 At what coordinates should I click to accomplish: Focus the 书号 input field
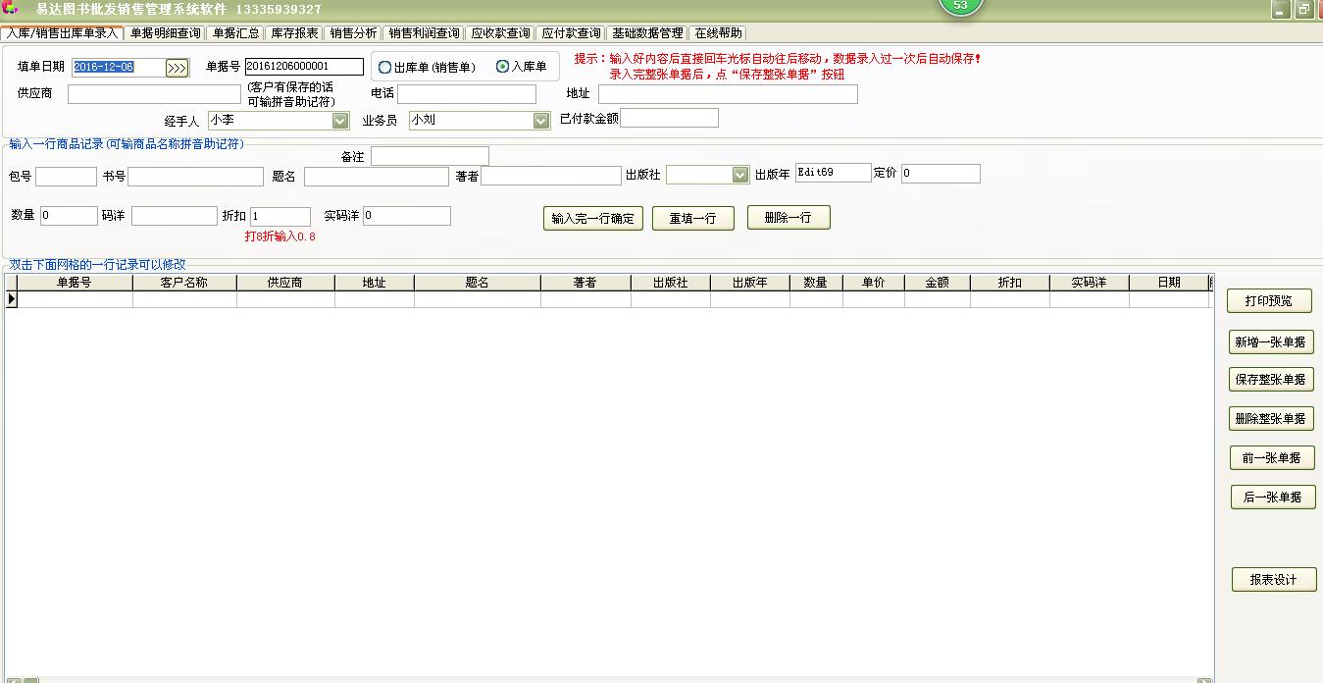click(196, 177)
